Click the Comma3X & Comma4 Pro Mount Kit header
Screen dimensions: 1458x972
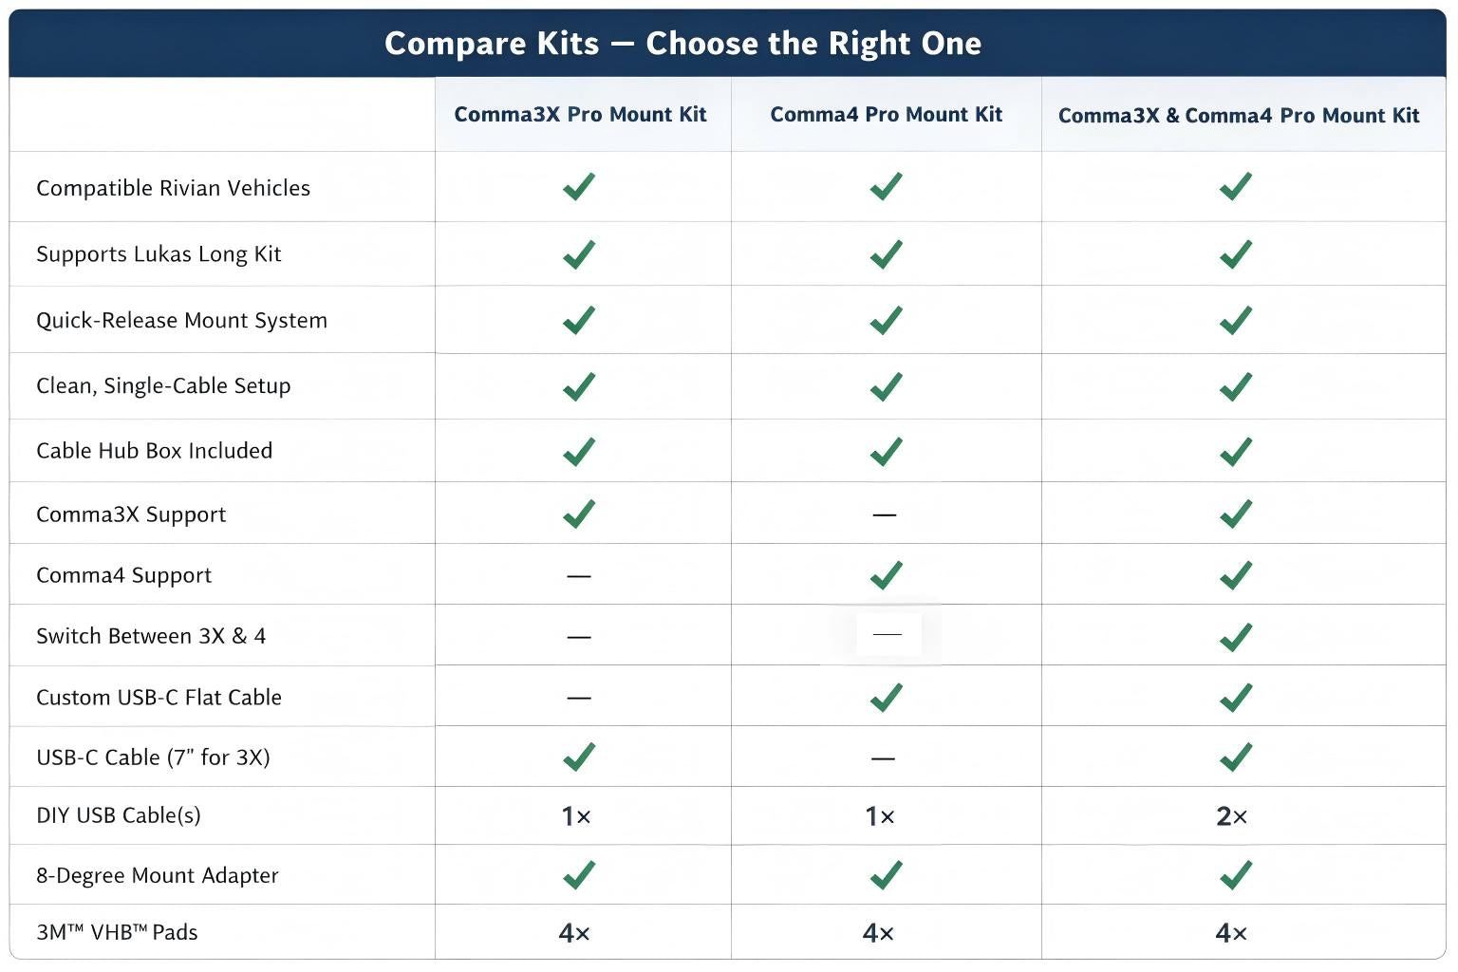click(1238, 116)
